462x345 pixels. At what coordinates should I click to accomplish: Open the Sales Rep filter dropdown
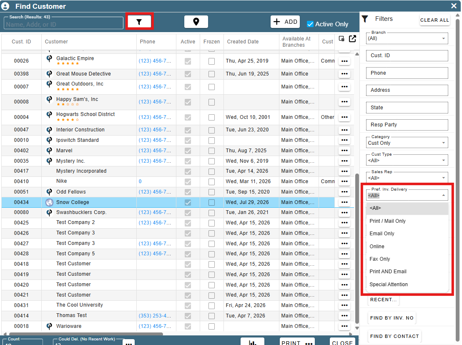click(x=407, y=178)
